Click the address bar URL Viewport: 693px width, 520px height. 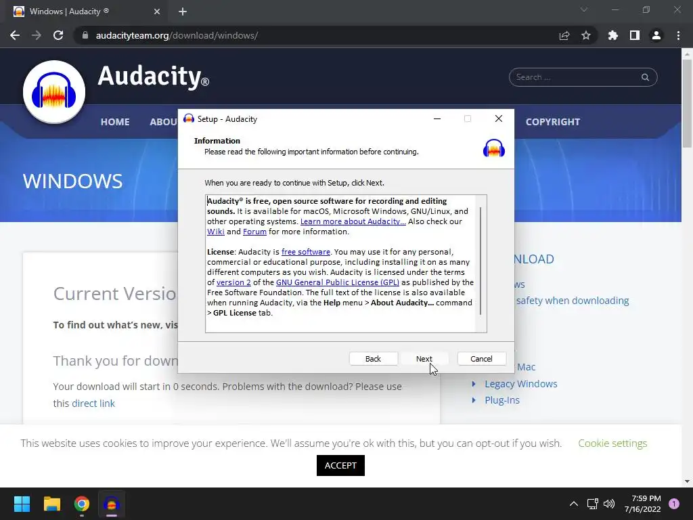(177, 35)
